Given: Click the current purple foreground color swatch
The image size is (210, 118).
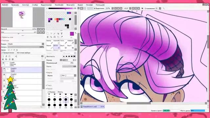Looking at the screenshot, I should click(x=72, y=34).
